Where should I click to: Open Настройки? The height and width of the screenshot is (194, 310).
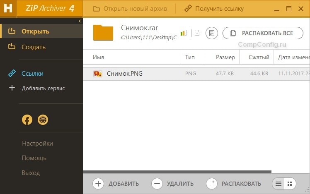click(37, 144)
